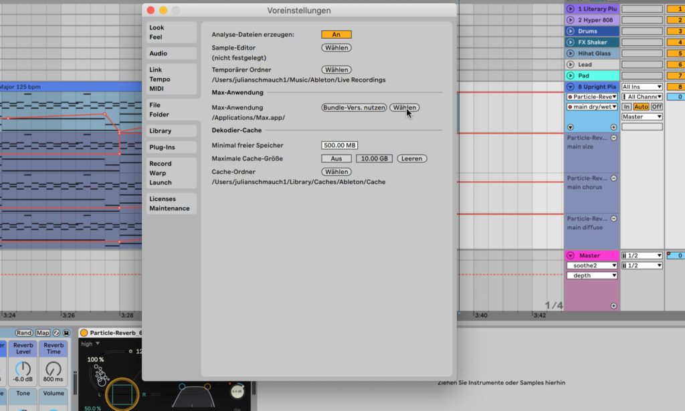Set monitor mode to Auto
685x411 pixels.
coord(641,107)
